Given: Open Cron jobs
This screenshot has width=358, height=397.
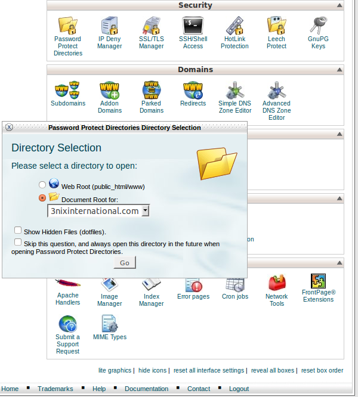Looking at the screenshot, I should tap(235, 289).
